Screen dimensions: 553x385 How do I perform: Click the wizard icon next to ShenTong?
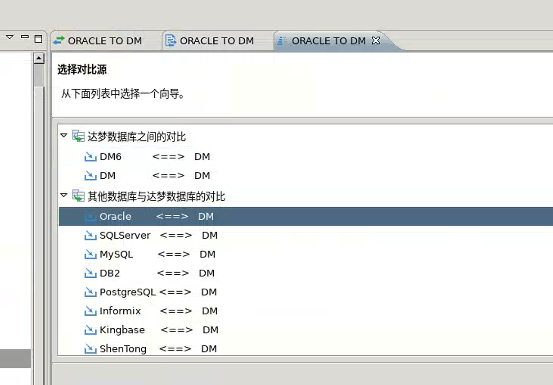90,349
